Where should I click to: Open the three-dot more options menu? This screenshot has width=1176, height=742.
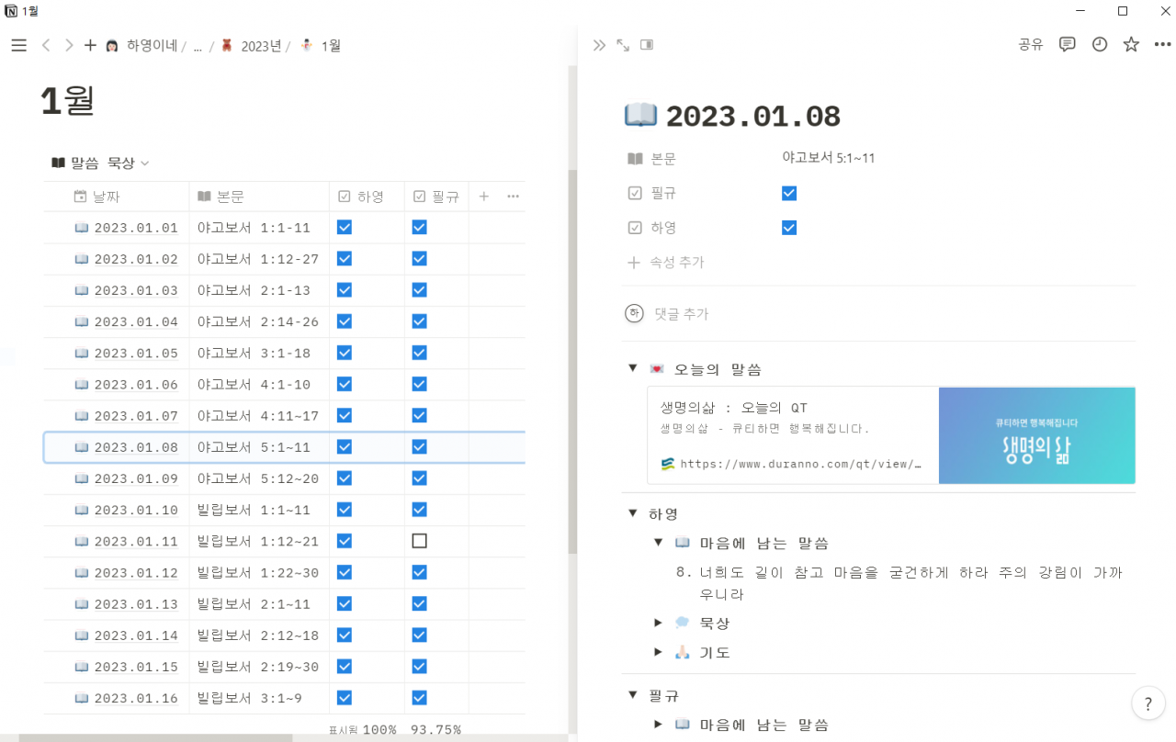(1162, 44)
